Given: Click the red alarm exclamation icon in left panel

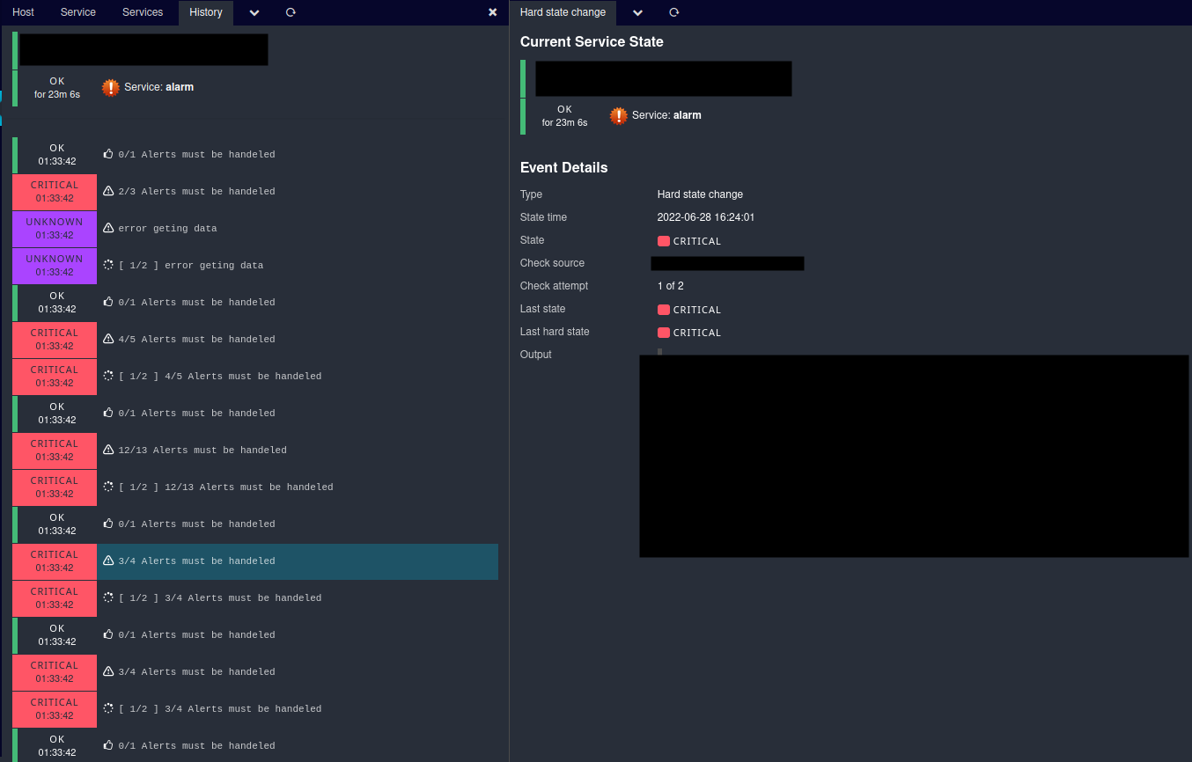Looking at the screenshot, I should coord(110,87).
